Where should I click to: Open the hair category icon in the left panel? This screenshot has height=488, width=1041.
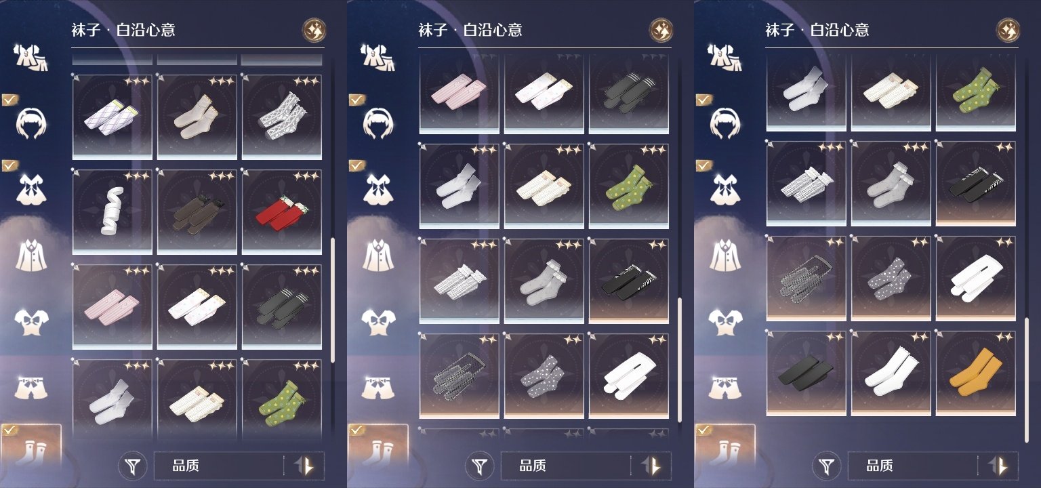click(x=32, y=123)
